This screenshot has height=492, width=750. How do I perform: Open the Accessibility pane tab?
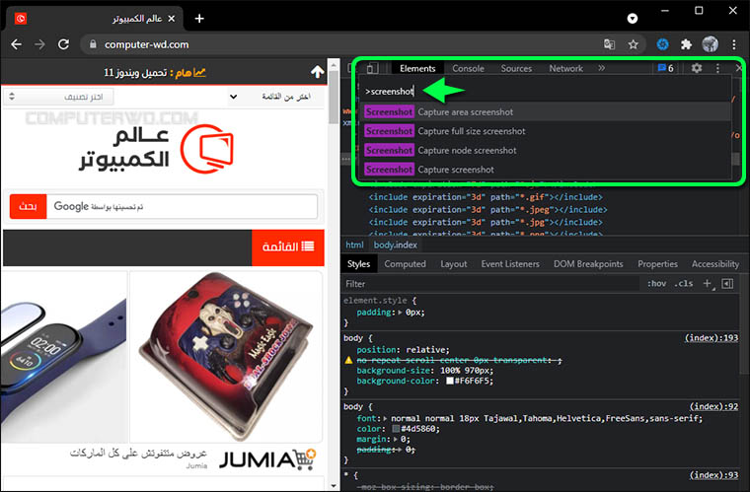coord(715,264)
